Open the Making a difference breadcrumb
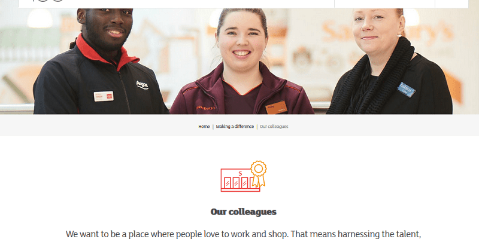The height and width of the screenshot is (239, 479). point(235,127)
